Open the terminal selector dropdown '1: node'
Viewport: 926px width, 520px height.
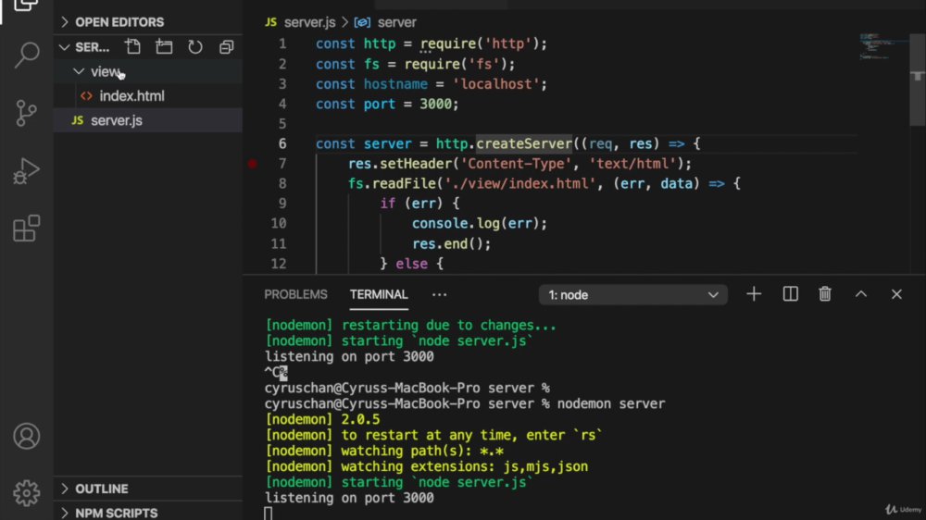[632, 294]
